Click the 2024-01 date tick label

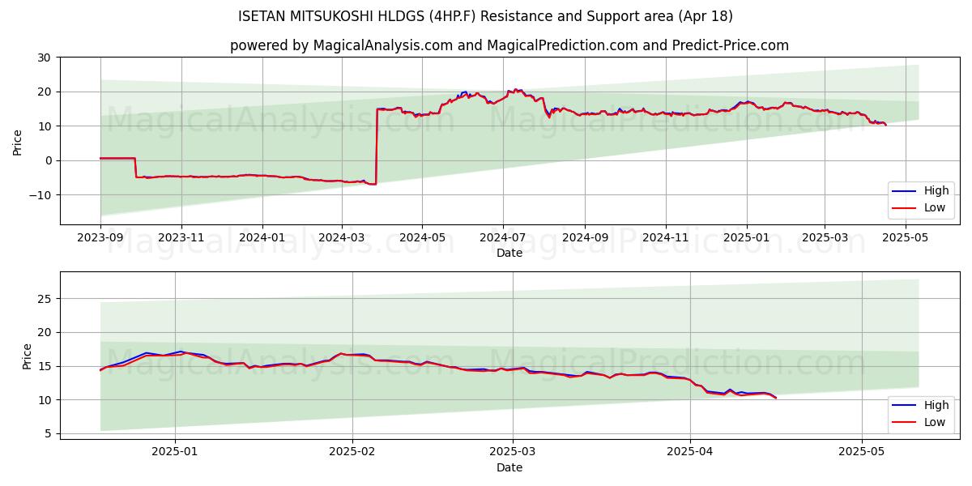pos(262,238)
